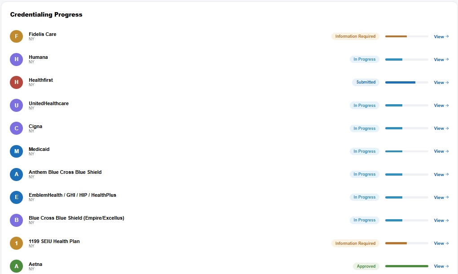
Task: Open View link for 1199 SEIU Health Plan
Action: coord(441,243)
